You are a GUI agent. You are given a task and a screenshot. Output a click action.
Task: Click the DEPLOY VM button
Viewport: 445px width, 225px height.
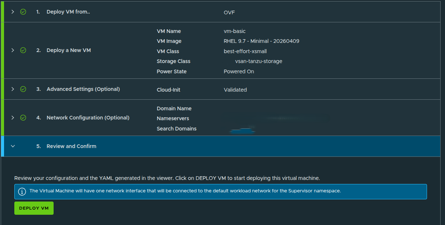coord(34,208)
